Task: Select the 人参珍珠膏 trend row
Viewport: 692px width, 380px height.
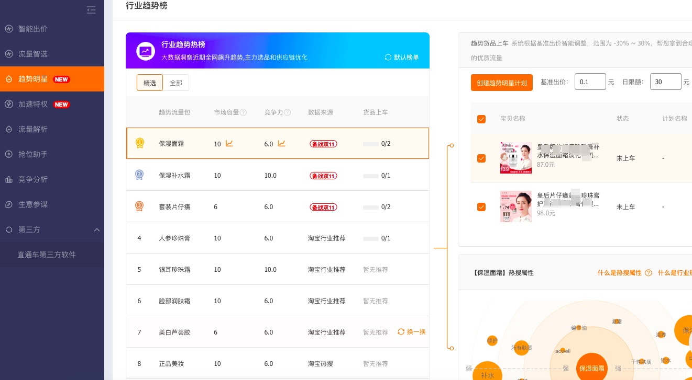Action: 278,238
